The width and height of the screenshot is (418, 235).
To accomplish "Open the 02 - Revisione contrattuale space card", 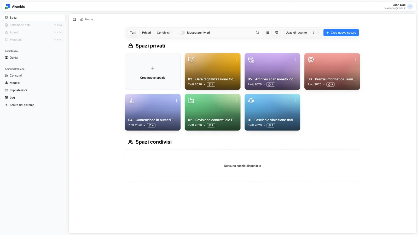I will [212, 112].
